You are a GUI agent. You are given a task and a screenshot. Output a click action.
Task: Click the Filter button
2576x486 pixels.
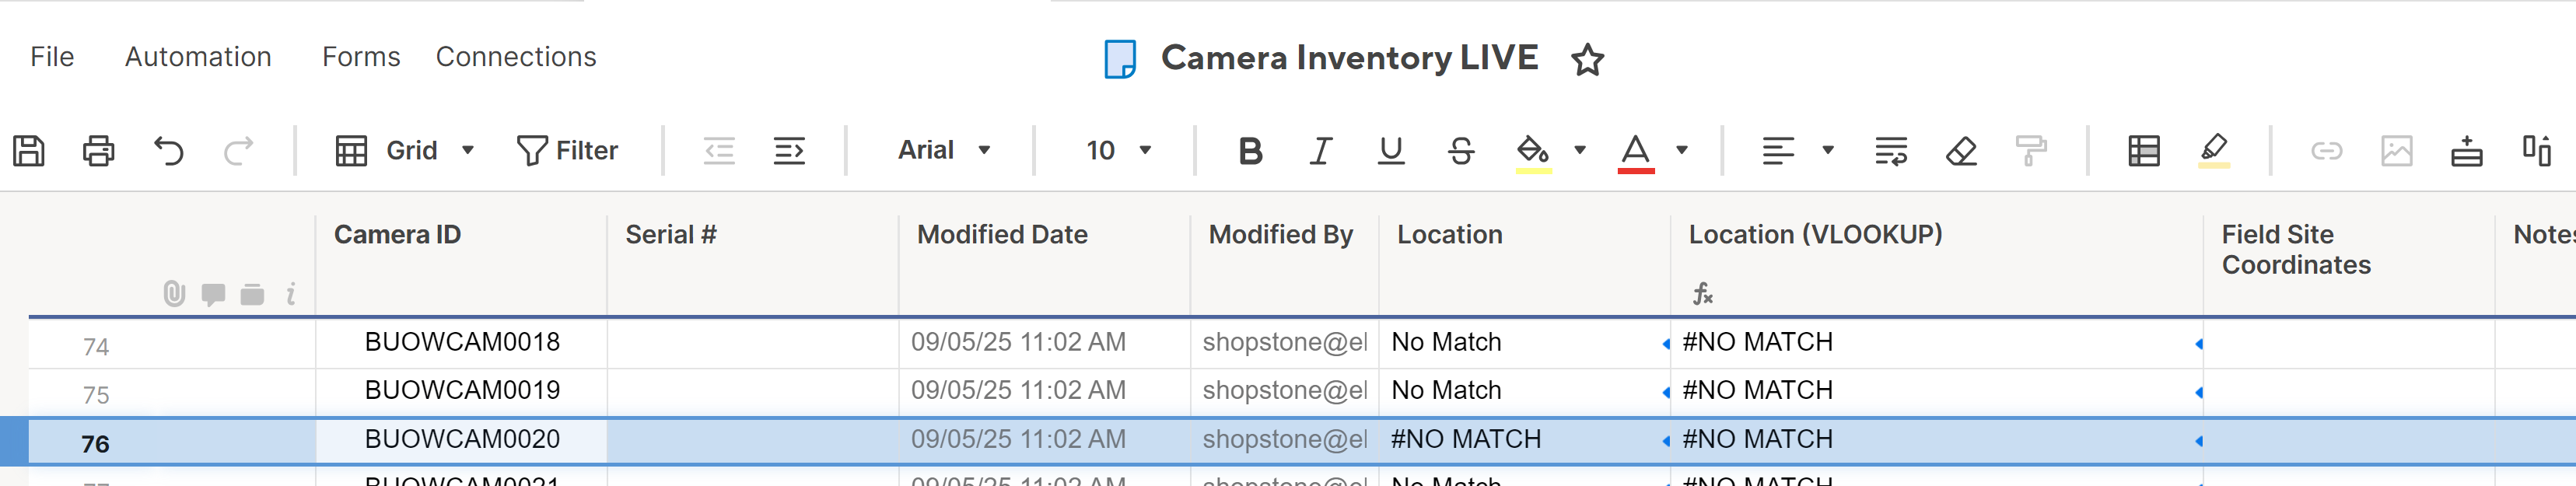[567, 151]
